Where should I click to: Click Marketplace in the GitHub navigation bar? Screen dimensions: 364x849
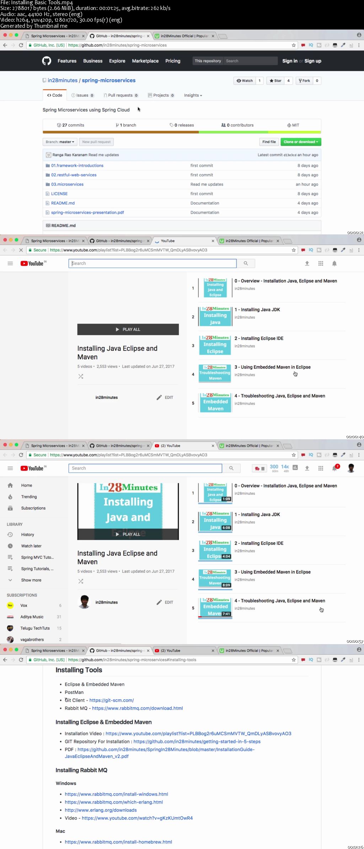tap(145, 61)
